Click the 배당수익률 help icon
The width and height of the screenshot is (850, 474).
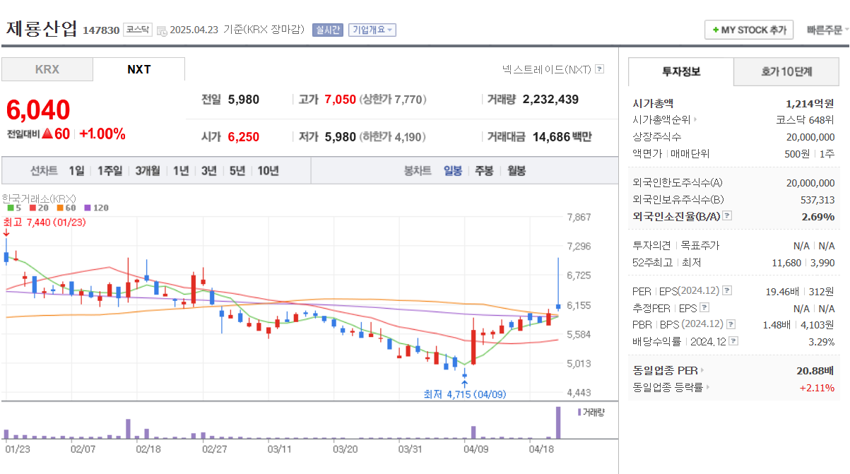point(733,340)
